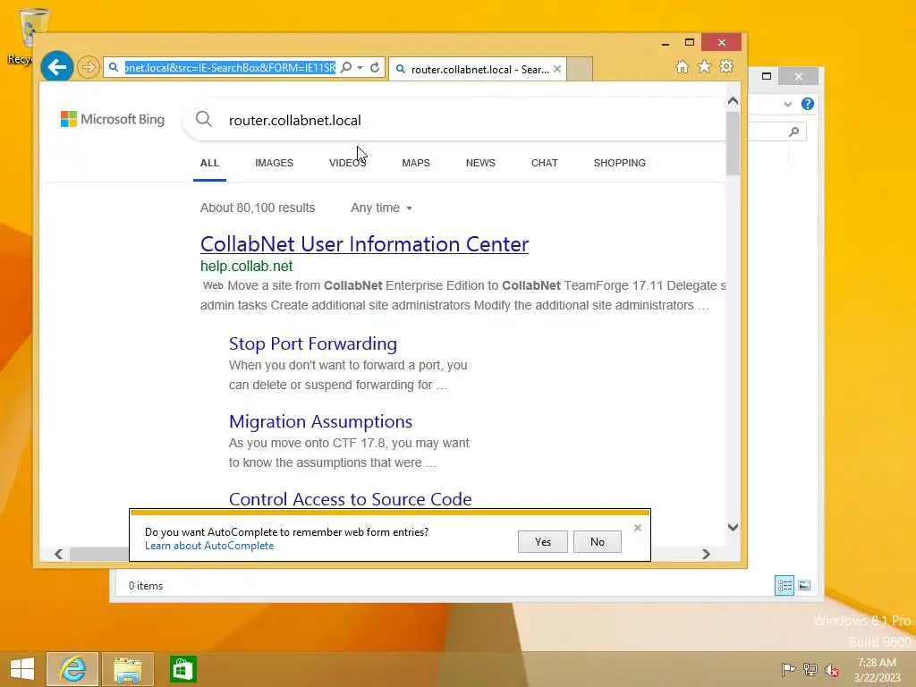The image size is (916, 687).
Task: Click the Explorer window search magnifier
Action: point(794,132)
